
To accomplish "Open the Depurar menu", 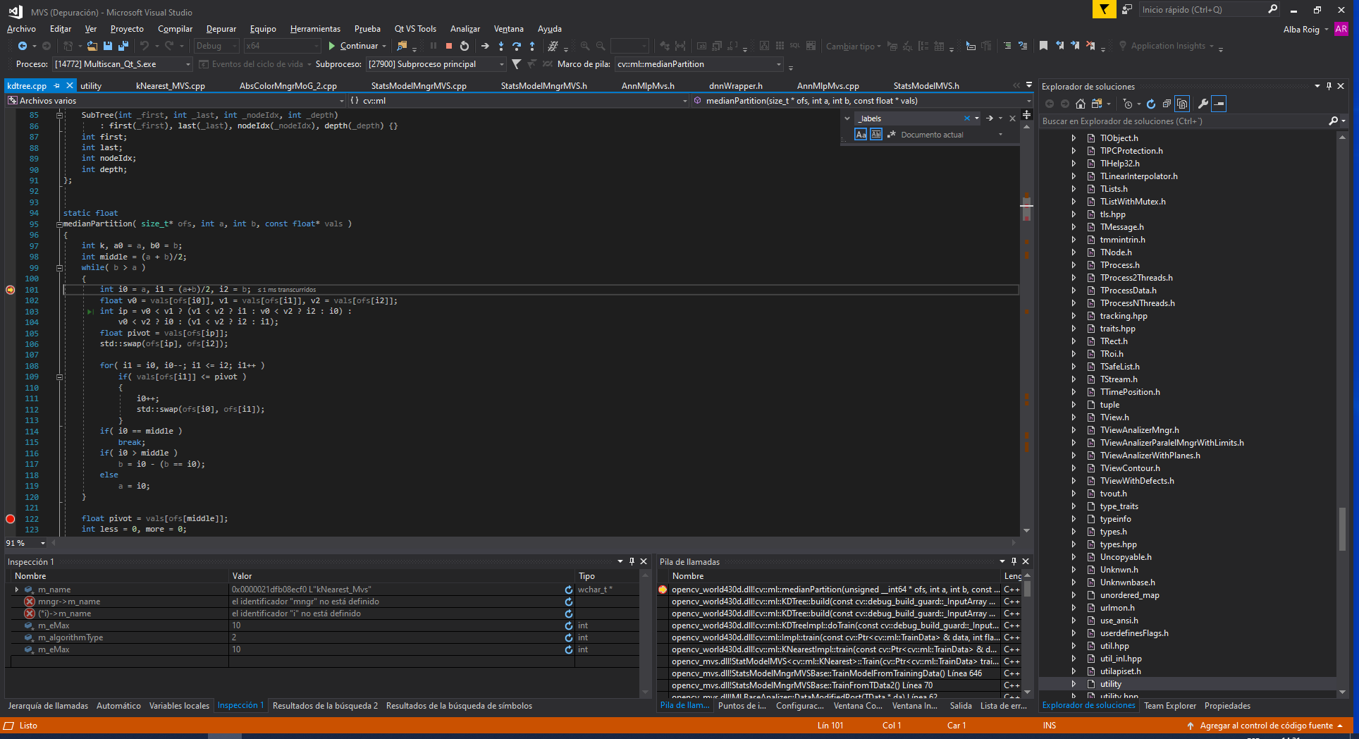I will point(221,29).
